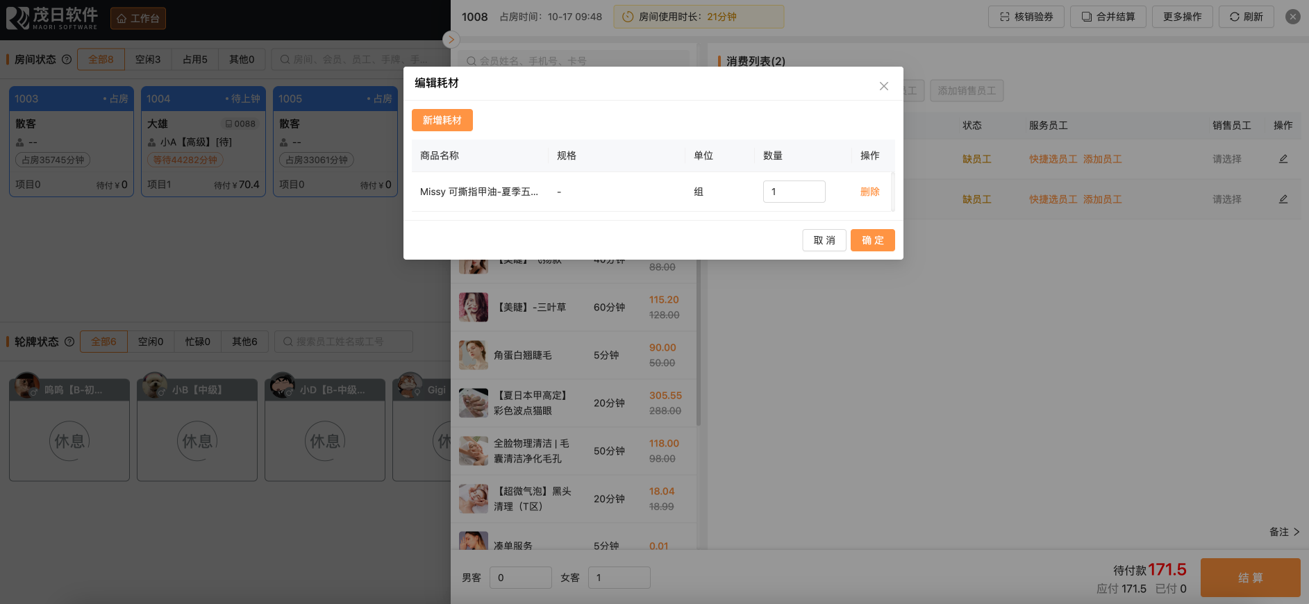Click edit pencil icon in first consumption row
Image resolution: width=1309 pixels, height=604 pixels.
[x=1283, y=159]
